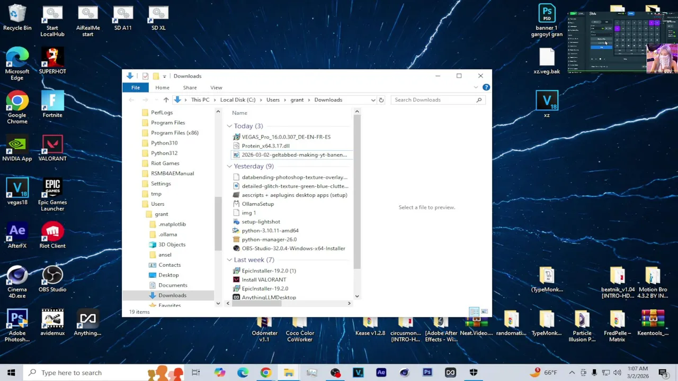Click This PC in address breadcrumb
The height and width of the screenshot is (381, 678).
[200, 99]
